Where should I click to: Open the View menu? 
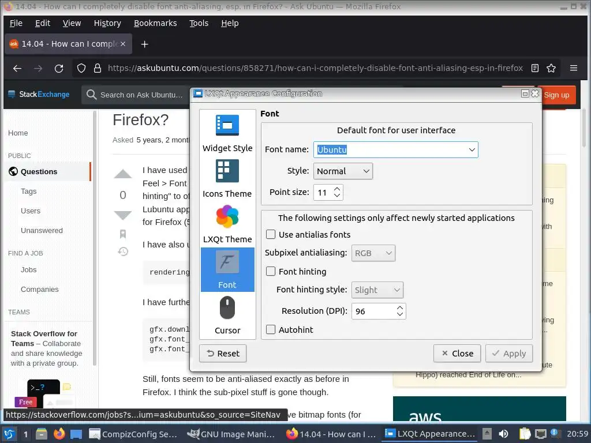[x=72, y=23]
